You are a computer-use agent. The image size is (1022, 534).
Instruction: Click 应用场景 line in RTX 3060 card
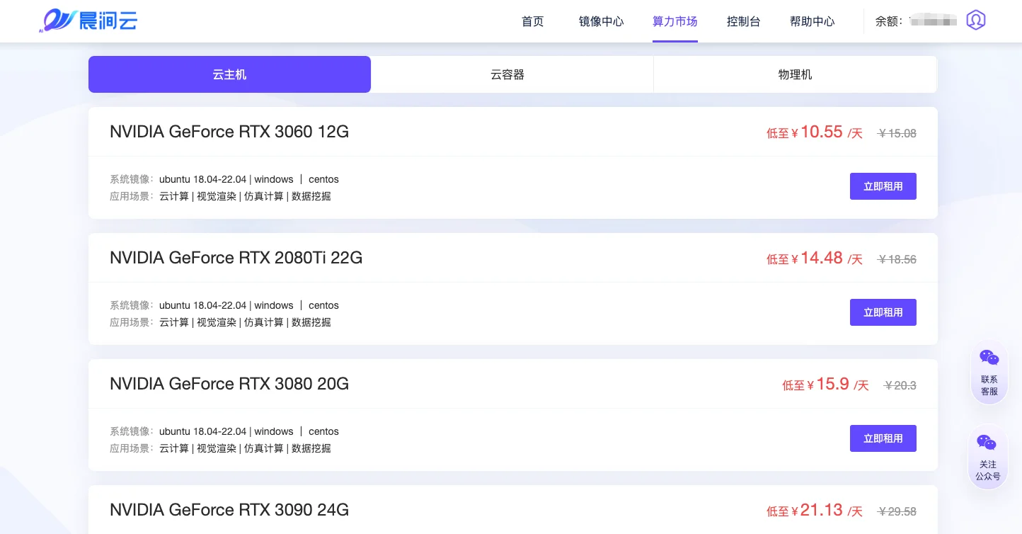click(x=220, y=196)
